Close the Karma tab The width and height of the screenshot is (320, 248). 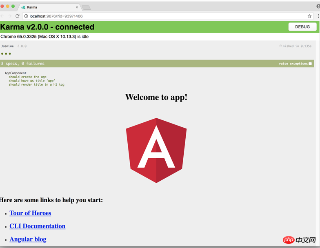(77, 7)
